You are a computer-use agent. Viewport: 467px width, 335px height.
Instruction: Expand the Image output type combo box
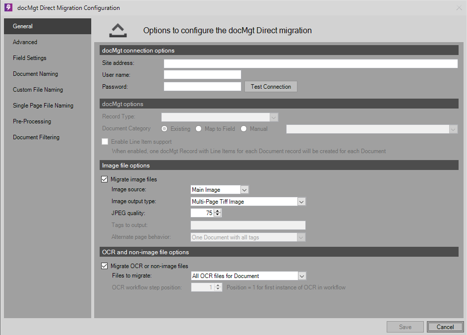pos(301,202)
